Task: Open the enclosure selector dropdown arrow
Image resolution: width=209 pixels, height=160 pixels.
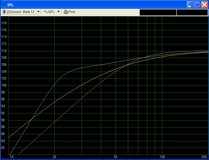Action: click(x=38, y=12)
